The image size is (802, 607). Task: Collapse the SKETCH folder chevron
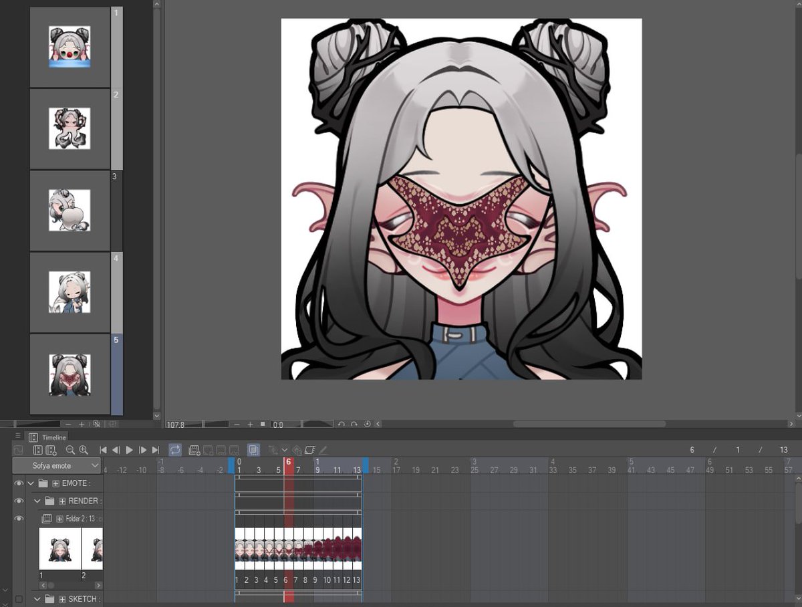(x=37, y=599)
